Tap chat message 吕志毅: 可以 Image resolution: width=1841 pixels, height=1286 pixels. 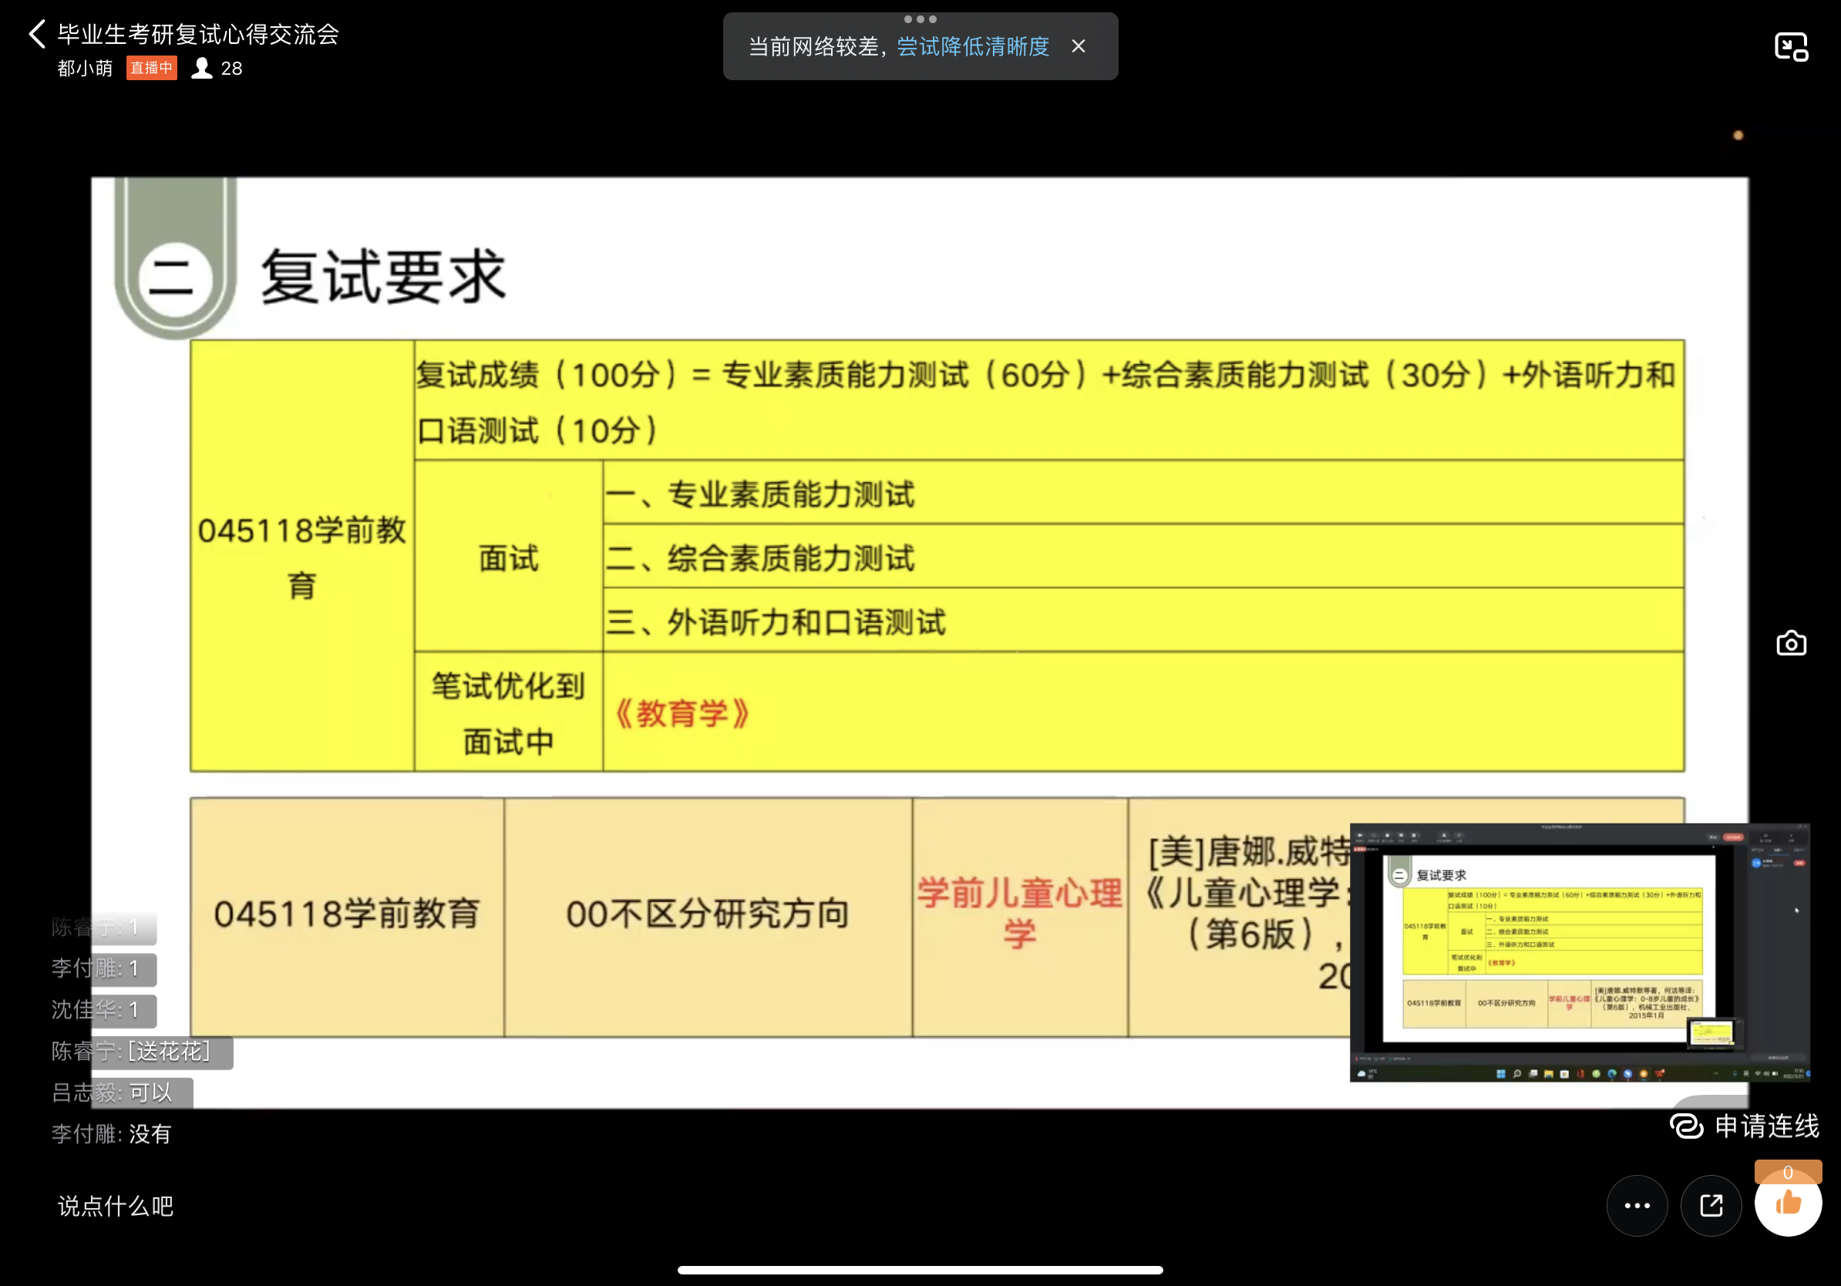pyautogui.click(x=113, y=1092)
